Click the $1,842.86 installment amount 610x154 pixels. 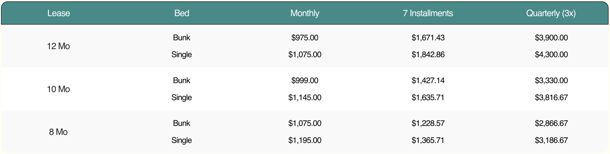428,55
